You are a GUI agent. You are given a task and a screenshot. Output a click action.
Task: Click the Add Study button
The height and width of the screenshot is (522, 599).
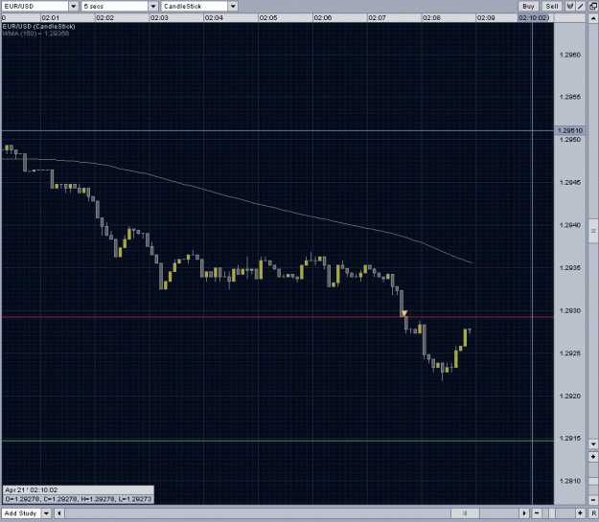point(21,513)
